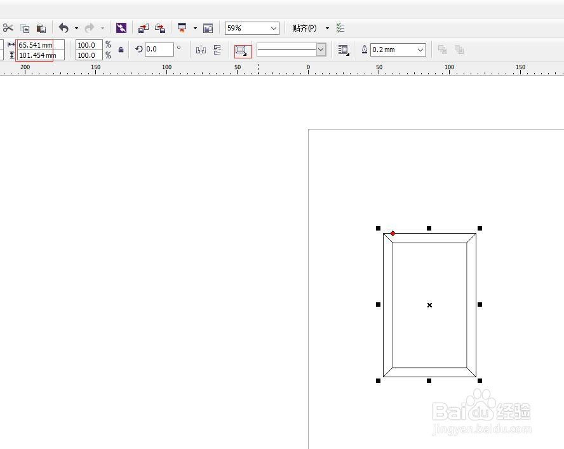Image resolution: width=564 pixels, height=449 pixels.
Task: Click the Copy icon
Action: pos(25,28)
